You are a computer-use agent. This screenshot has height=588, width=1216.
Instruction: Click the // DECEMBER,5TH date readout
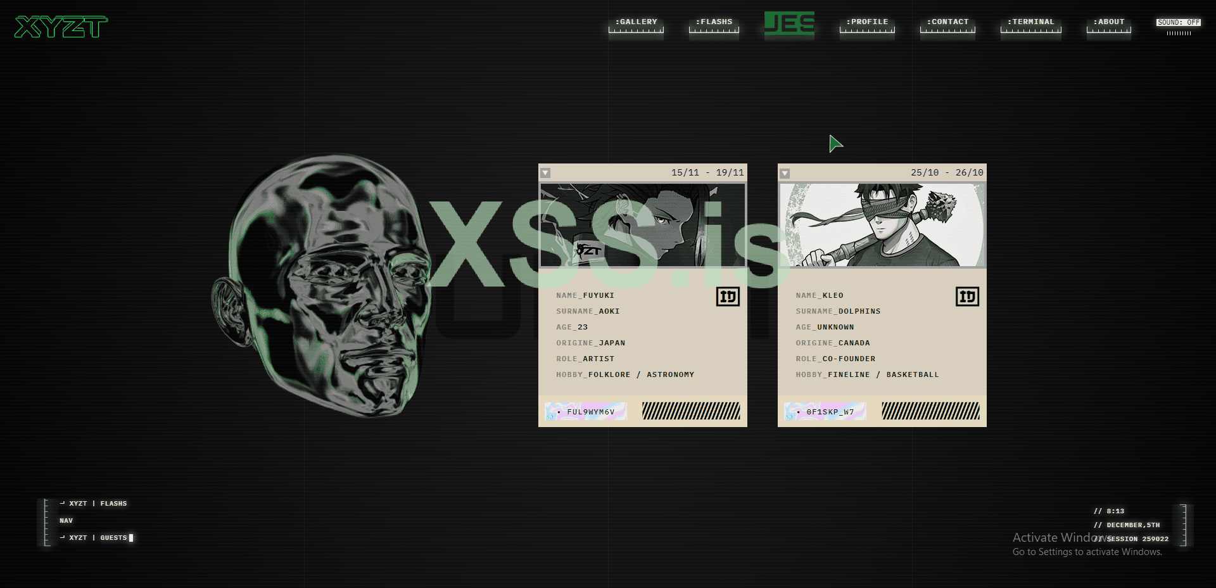click(1126, 525)
